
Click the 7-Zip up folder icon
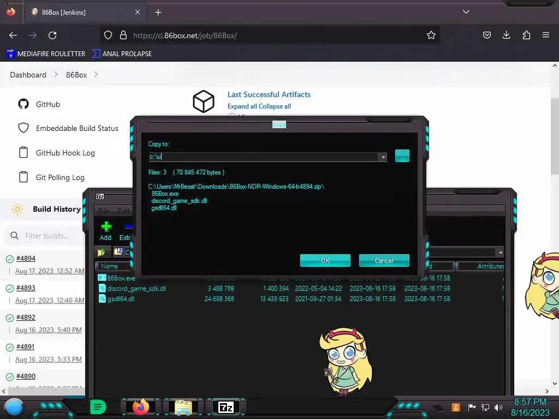[102, 252]
